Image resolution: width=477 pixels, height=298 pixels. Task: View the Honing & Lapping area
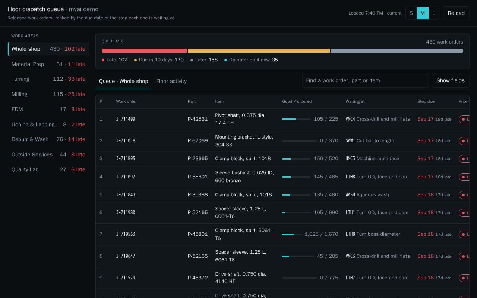click(48, 124)
